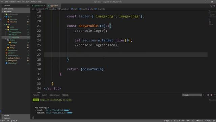Viewport: 216px width, 122px height.
Task: Open config.js in the firebase folder
Action: (14, 42)
